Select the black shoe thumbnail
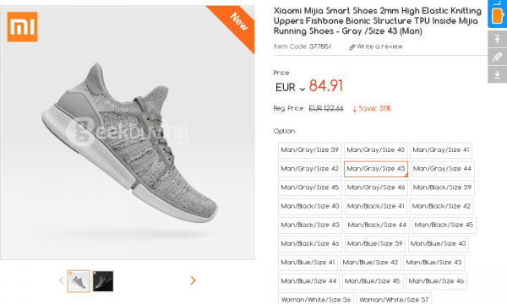 pyautogui.click(x=103, y=281)
